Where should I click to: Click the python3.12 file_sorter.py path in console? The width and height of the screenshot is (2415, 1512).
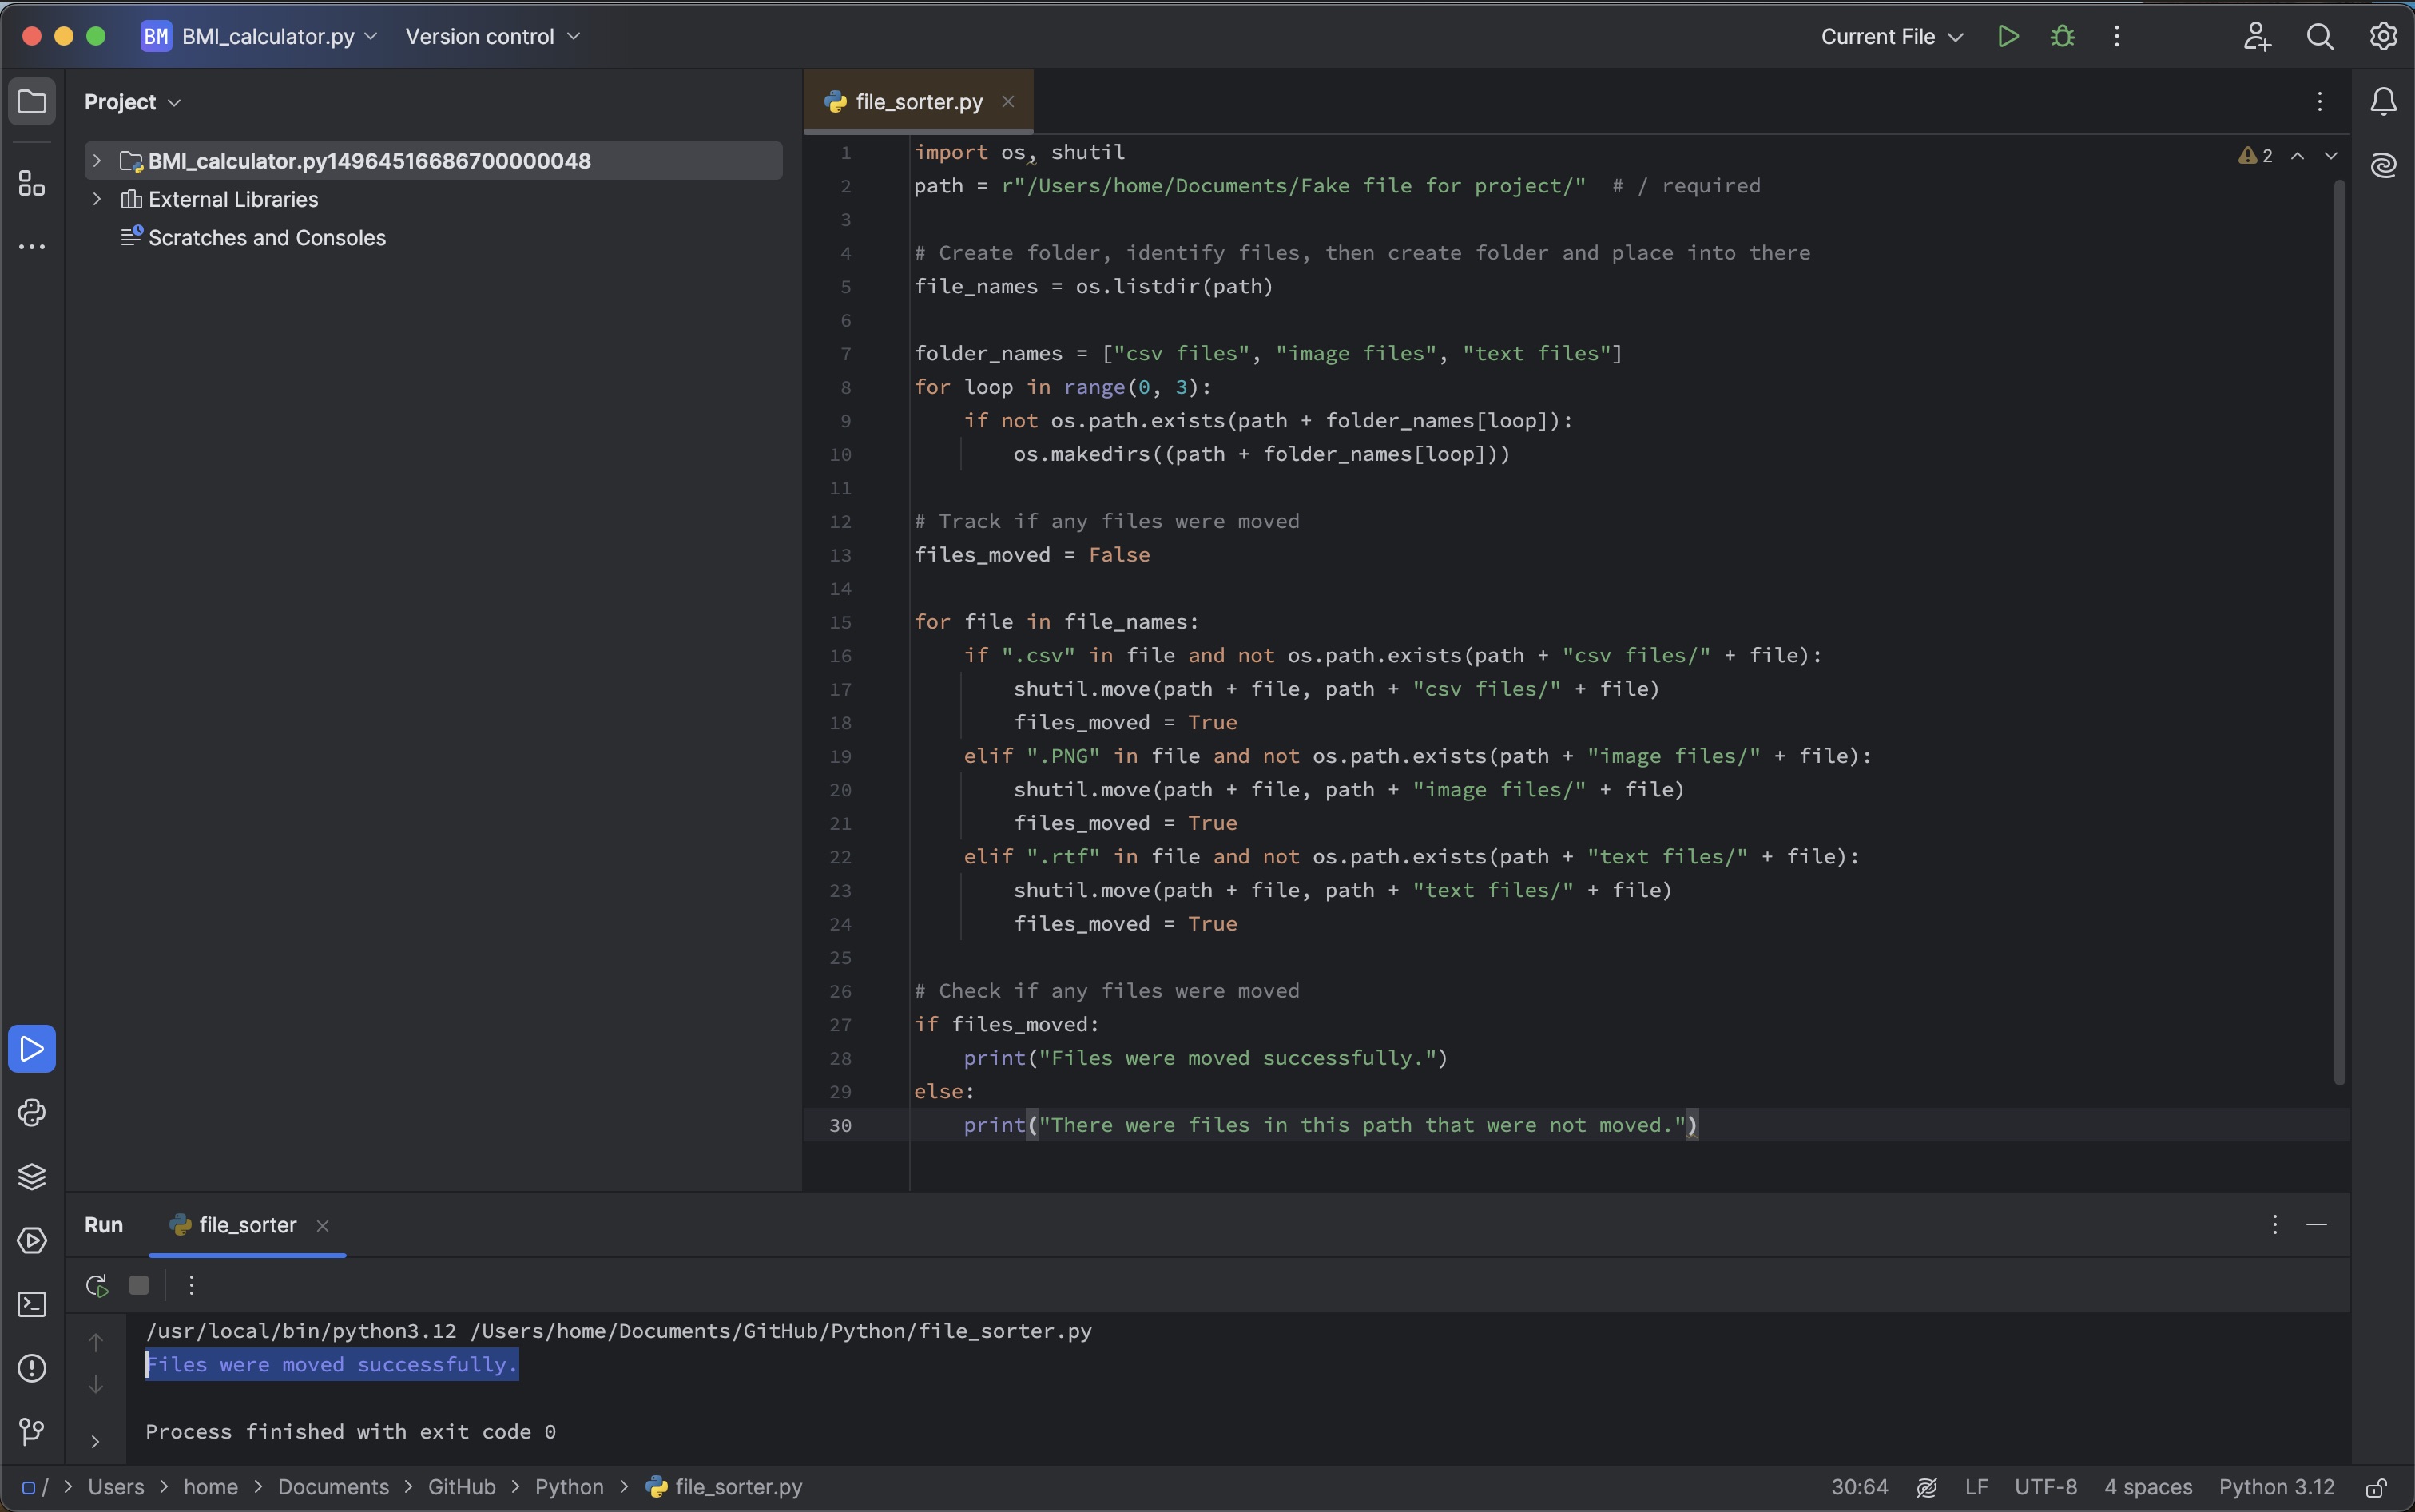point(618,1332)
